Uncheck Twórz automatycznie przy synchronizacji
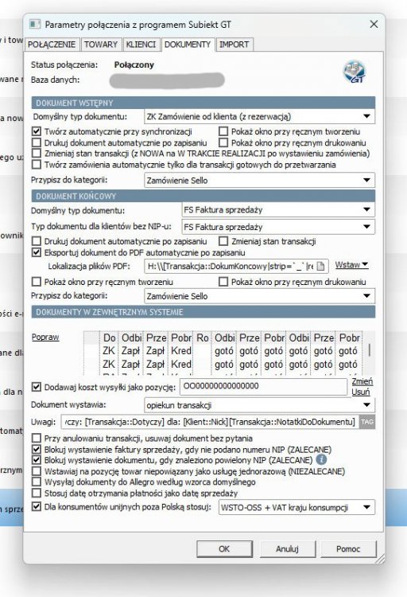407x597 pixels. click(37, 131)
